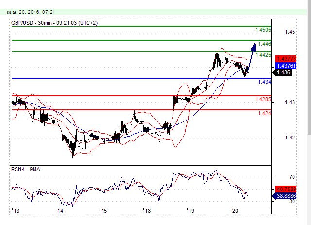Click the black 1.436 current price marker
Screen dimensions: 311x225
[x=282, y=72]
